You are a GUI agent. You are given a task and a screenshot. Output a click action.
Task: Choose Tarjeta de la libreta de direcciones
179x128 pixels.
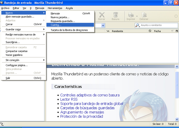coord(70,30)
